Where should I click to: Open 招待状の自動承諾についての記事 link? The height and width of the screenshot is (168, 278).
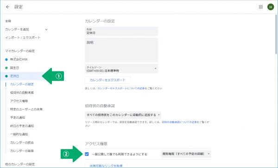pos(179,122)
